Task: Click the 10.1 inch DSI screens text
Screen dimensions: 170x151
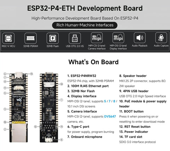Action: (x=81, y=106)
